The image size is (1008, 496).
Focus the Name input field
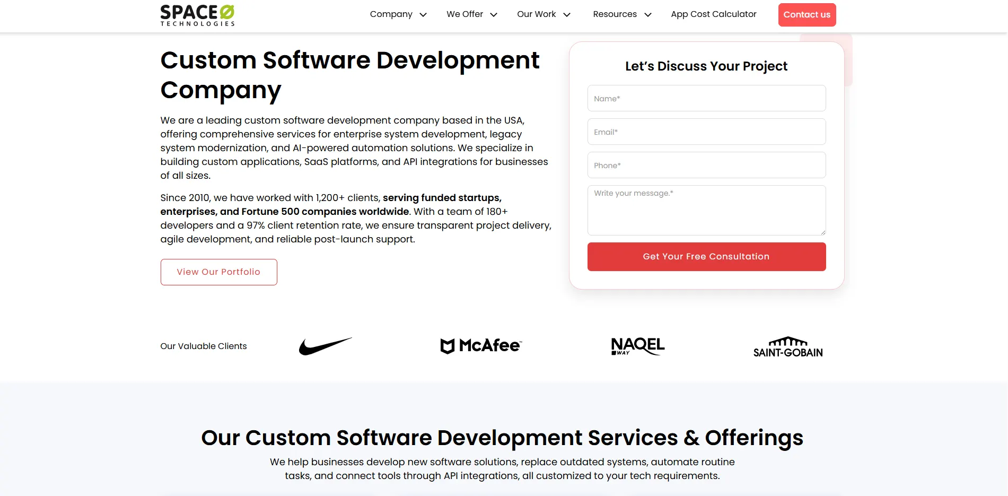706,98
